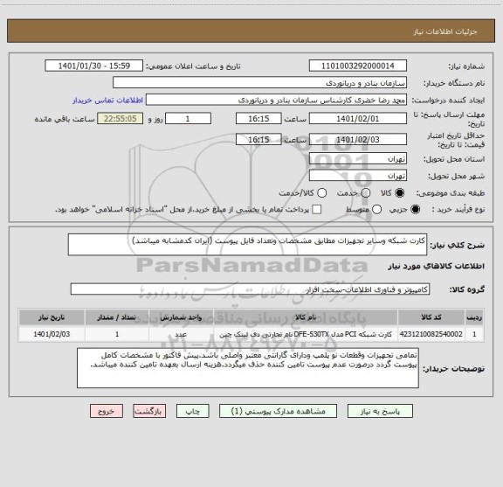This screenshot has width=503, height=487.
Task: Click the بازگشت back button
Action: (x=149, y=411)
